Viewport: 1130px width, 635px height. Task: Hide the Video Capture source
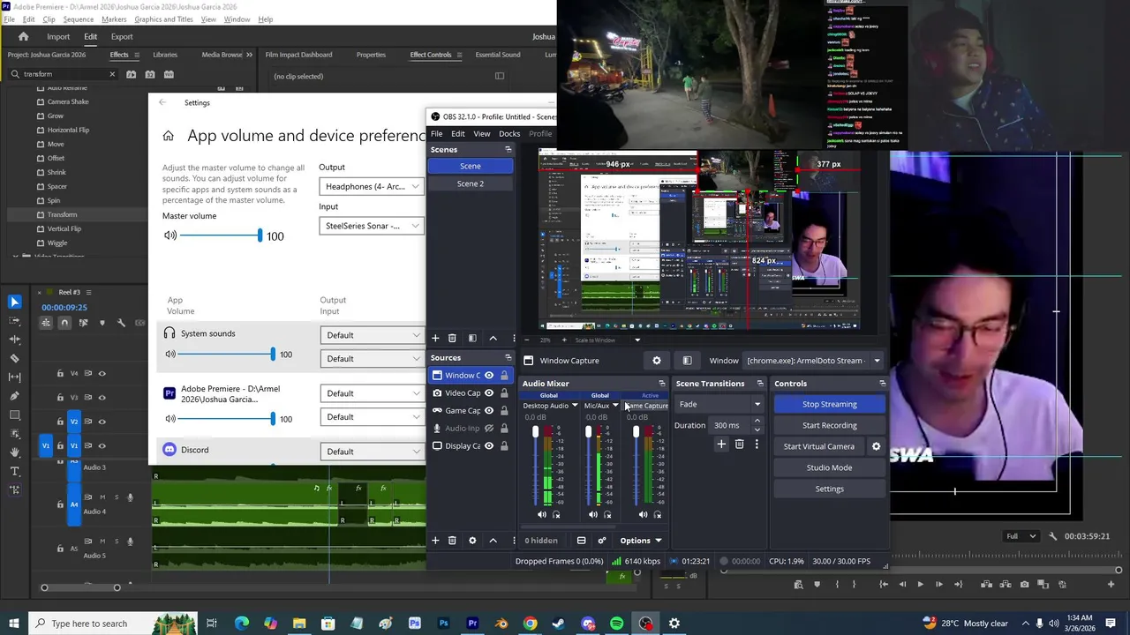[x=489, y=393]
